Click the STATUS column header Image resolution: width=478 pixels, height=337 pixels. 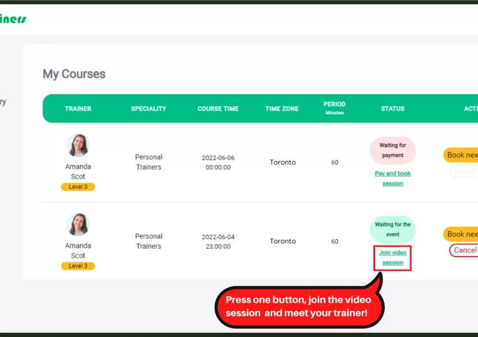tap(393, 108)
